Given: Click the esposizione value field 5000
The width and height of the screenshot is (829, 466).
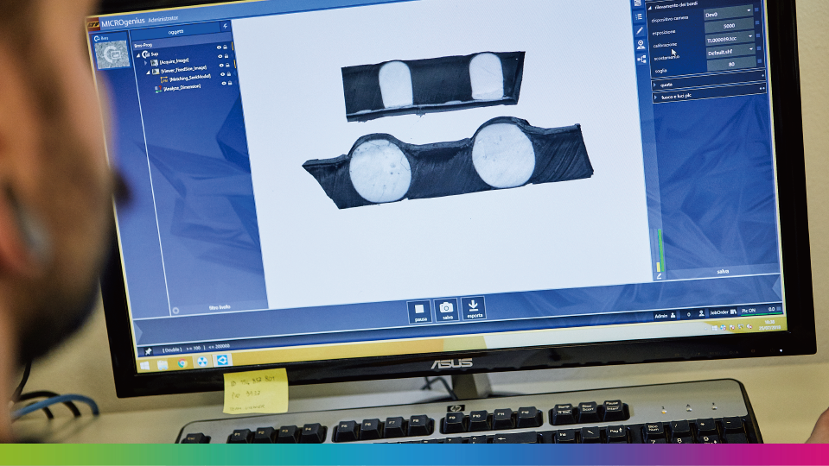Looking at the screenshot, I should (x=729, y=26).
